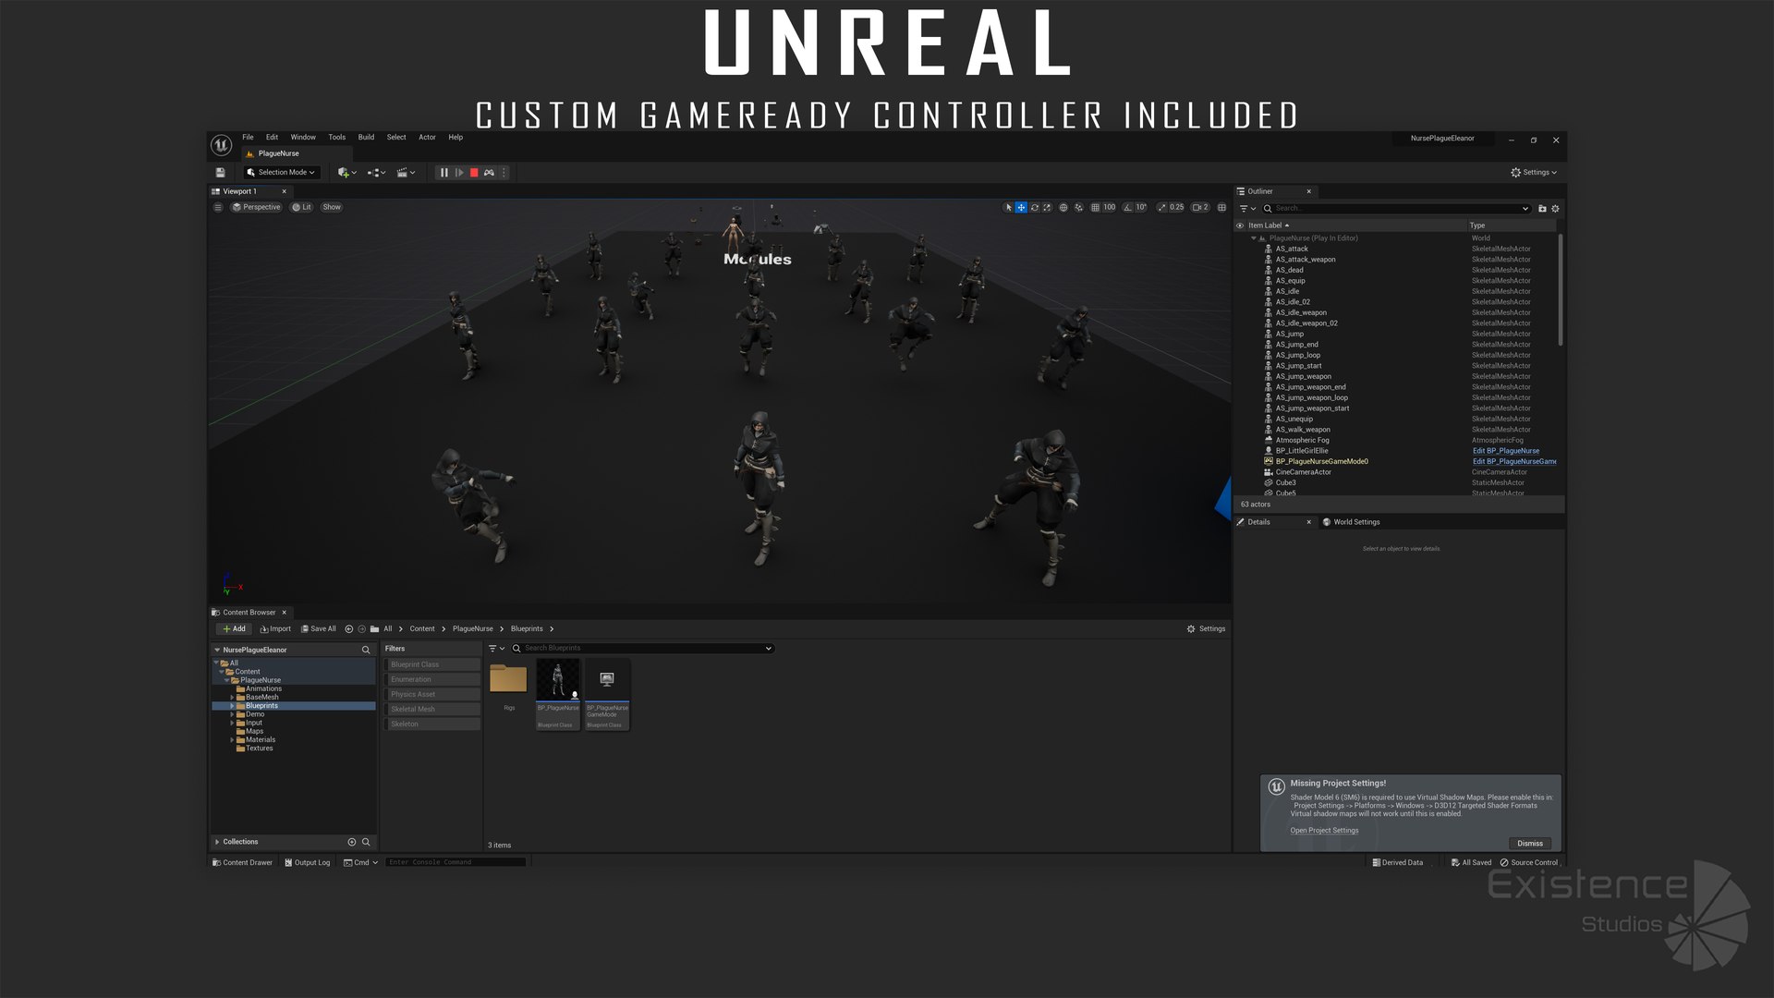The width and height of the screenshot is (1774, 998).
Task: Expand the BaseMesh folder in tree
Action: (232, 698)
